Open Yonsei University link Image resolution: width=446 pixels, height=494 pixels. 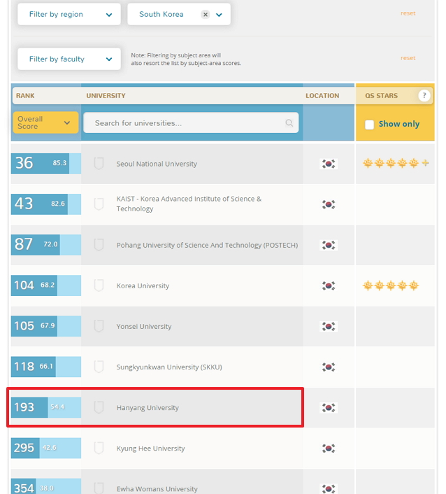point(144,326)
